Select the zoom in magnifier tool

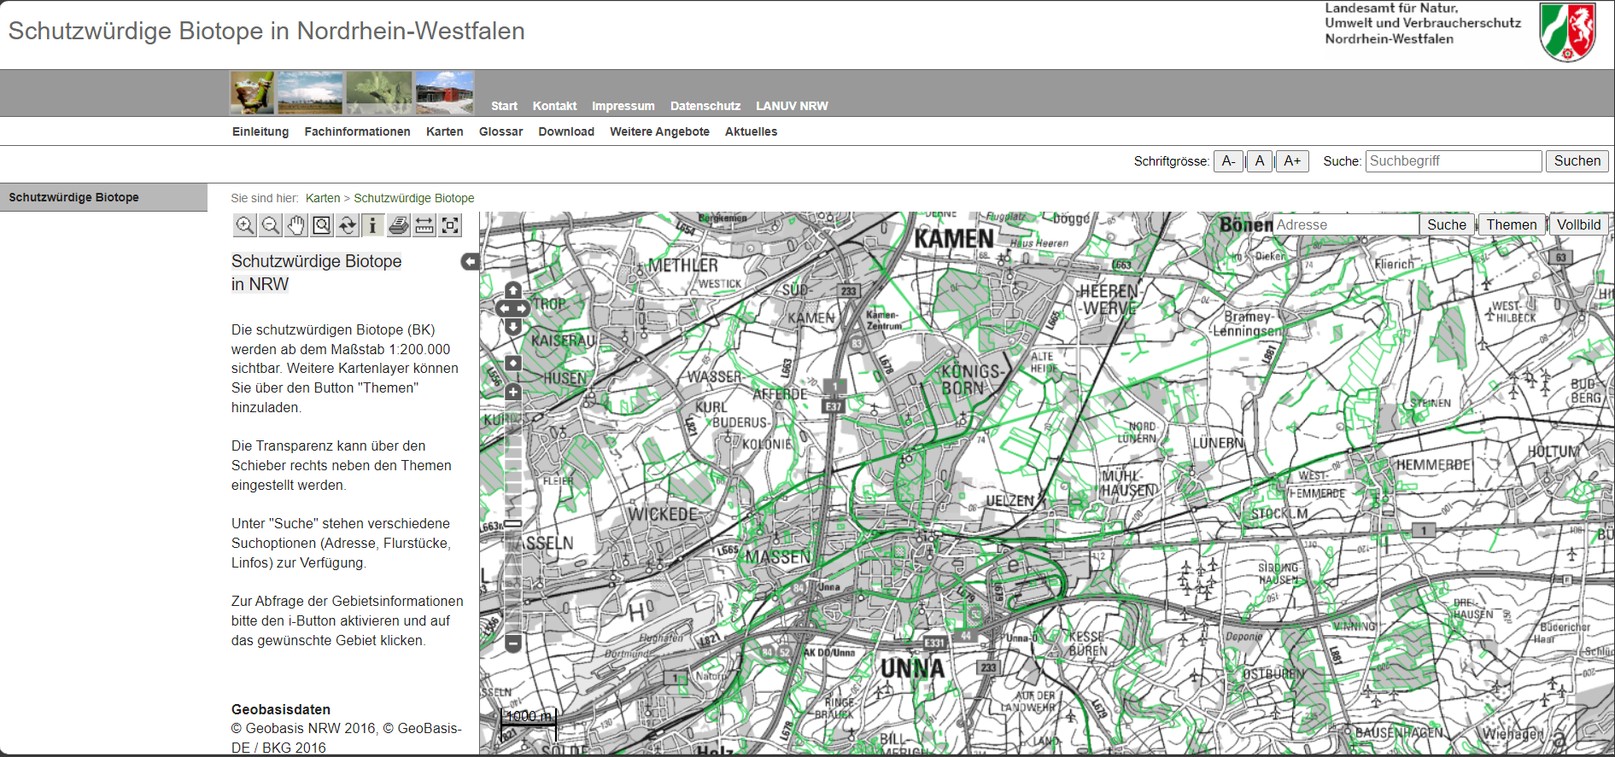pyautogui.click(x=244, y=225)
